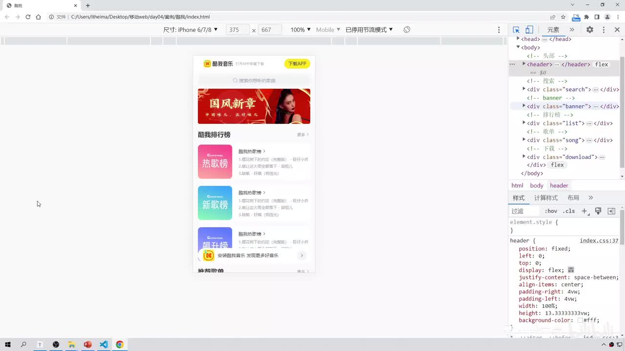Expand the header element node
This screenshot has height=351, width=625.
[x=524, y=64]
